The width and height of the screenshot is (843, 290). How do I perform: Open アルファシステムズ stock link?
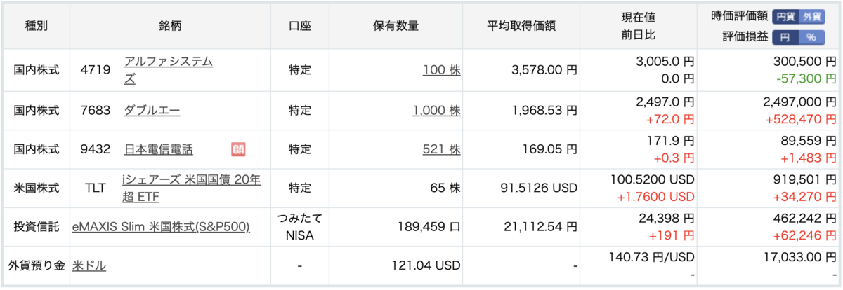[168, 70]
